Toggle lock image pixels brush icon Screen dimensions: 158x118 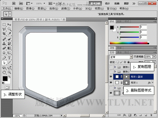(121, 62)
